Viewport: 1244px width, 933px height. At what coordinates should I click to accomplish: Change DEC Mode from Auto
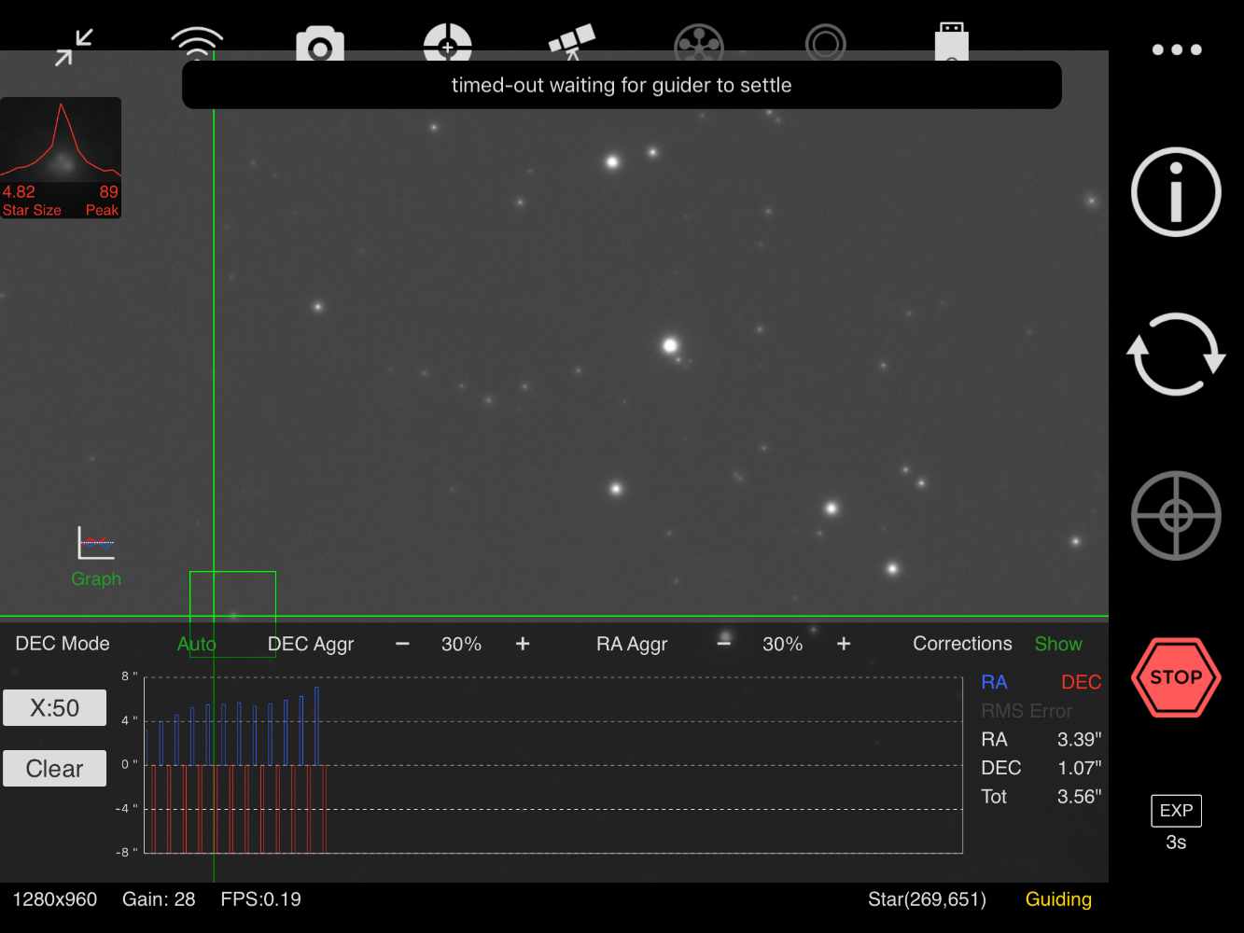click(x=196, y=644)
